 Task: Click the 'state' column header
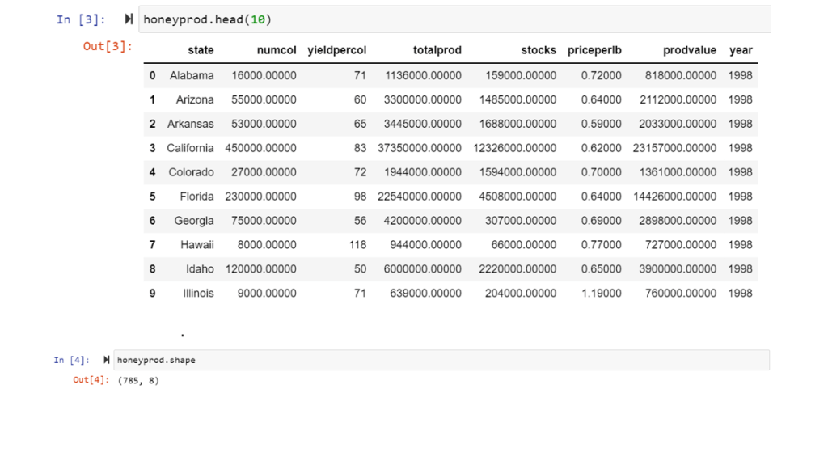(x=201, y=50)
